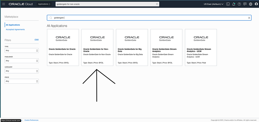The width and height of the screenshot is (259, 122).
Task: Focus the marketplace goldengate search input
Action: point(149,18)
